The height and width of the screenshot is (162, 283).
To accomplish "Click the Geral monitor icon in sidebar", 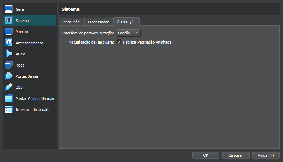I will [x=9, y=9].
